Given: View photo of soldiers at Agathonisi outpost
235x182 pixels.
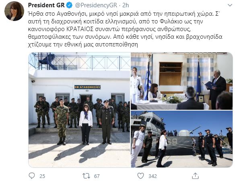Looking at the screenshot, I should coord(79,110).
